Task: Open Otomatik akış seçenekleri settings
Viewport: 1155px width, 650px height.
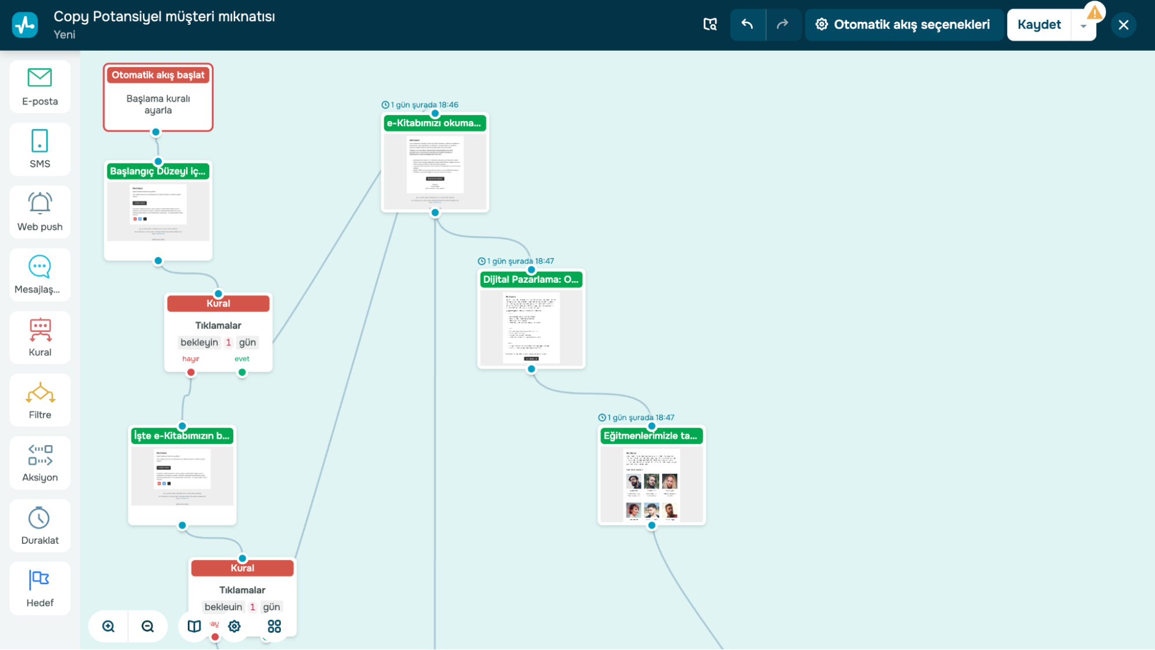Action: pos(903,24)
